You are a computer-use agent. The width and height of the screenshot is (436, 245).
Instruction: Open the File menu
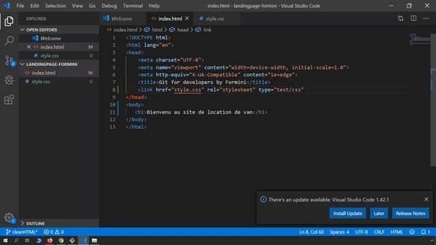(20, 5)
